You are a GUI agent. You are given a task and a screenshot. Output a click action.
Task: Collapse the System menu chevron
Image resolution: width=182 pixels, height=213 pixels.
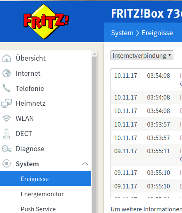[85, 164]
